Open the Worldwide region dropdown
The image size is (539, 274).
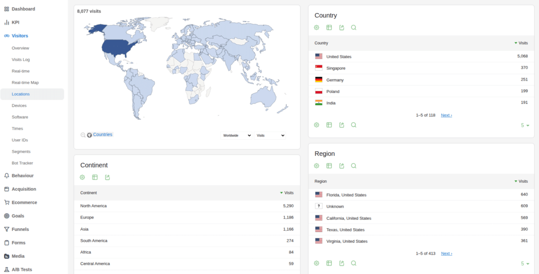point(236,135)
